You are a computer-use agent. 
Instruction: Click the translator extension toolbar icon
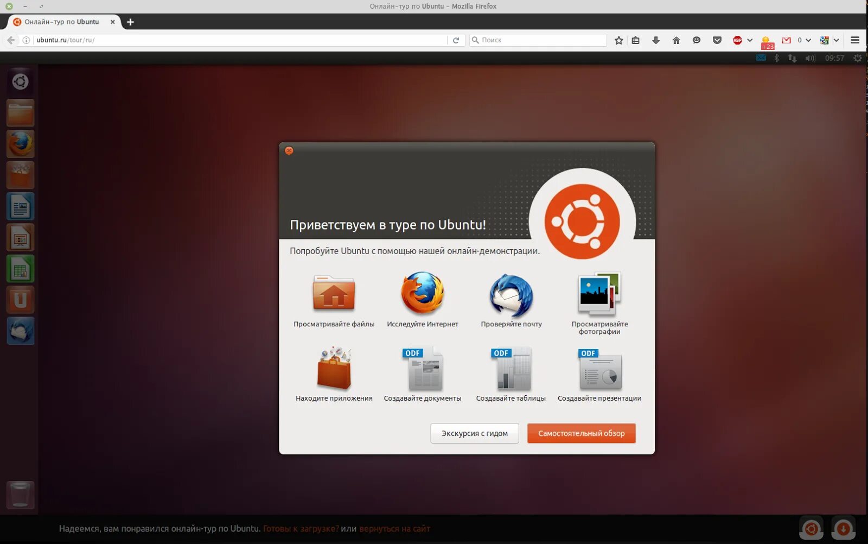pyautogui.click(x=825, y=40)
